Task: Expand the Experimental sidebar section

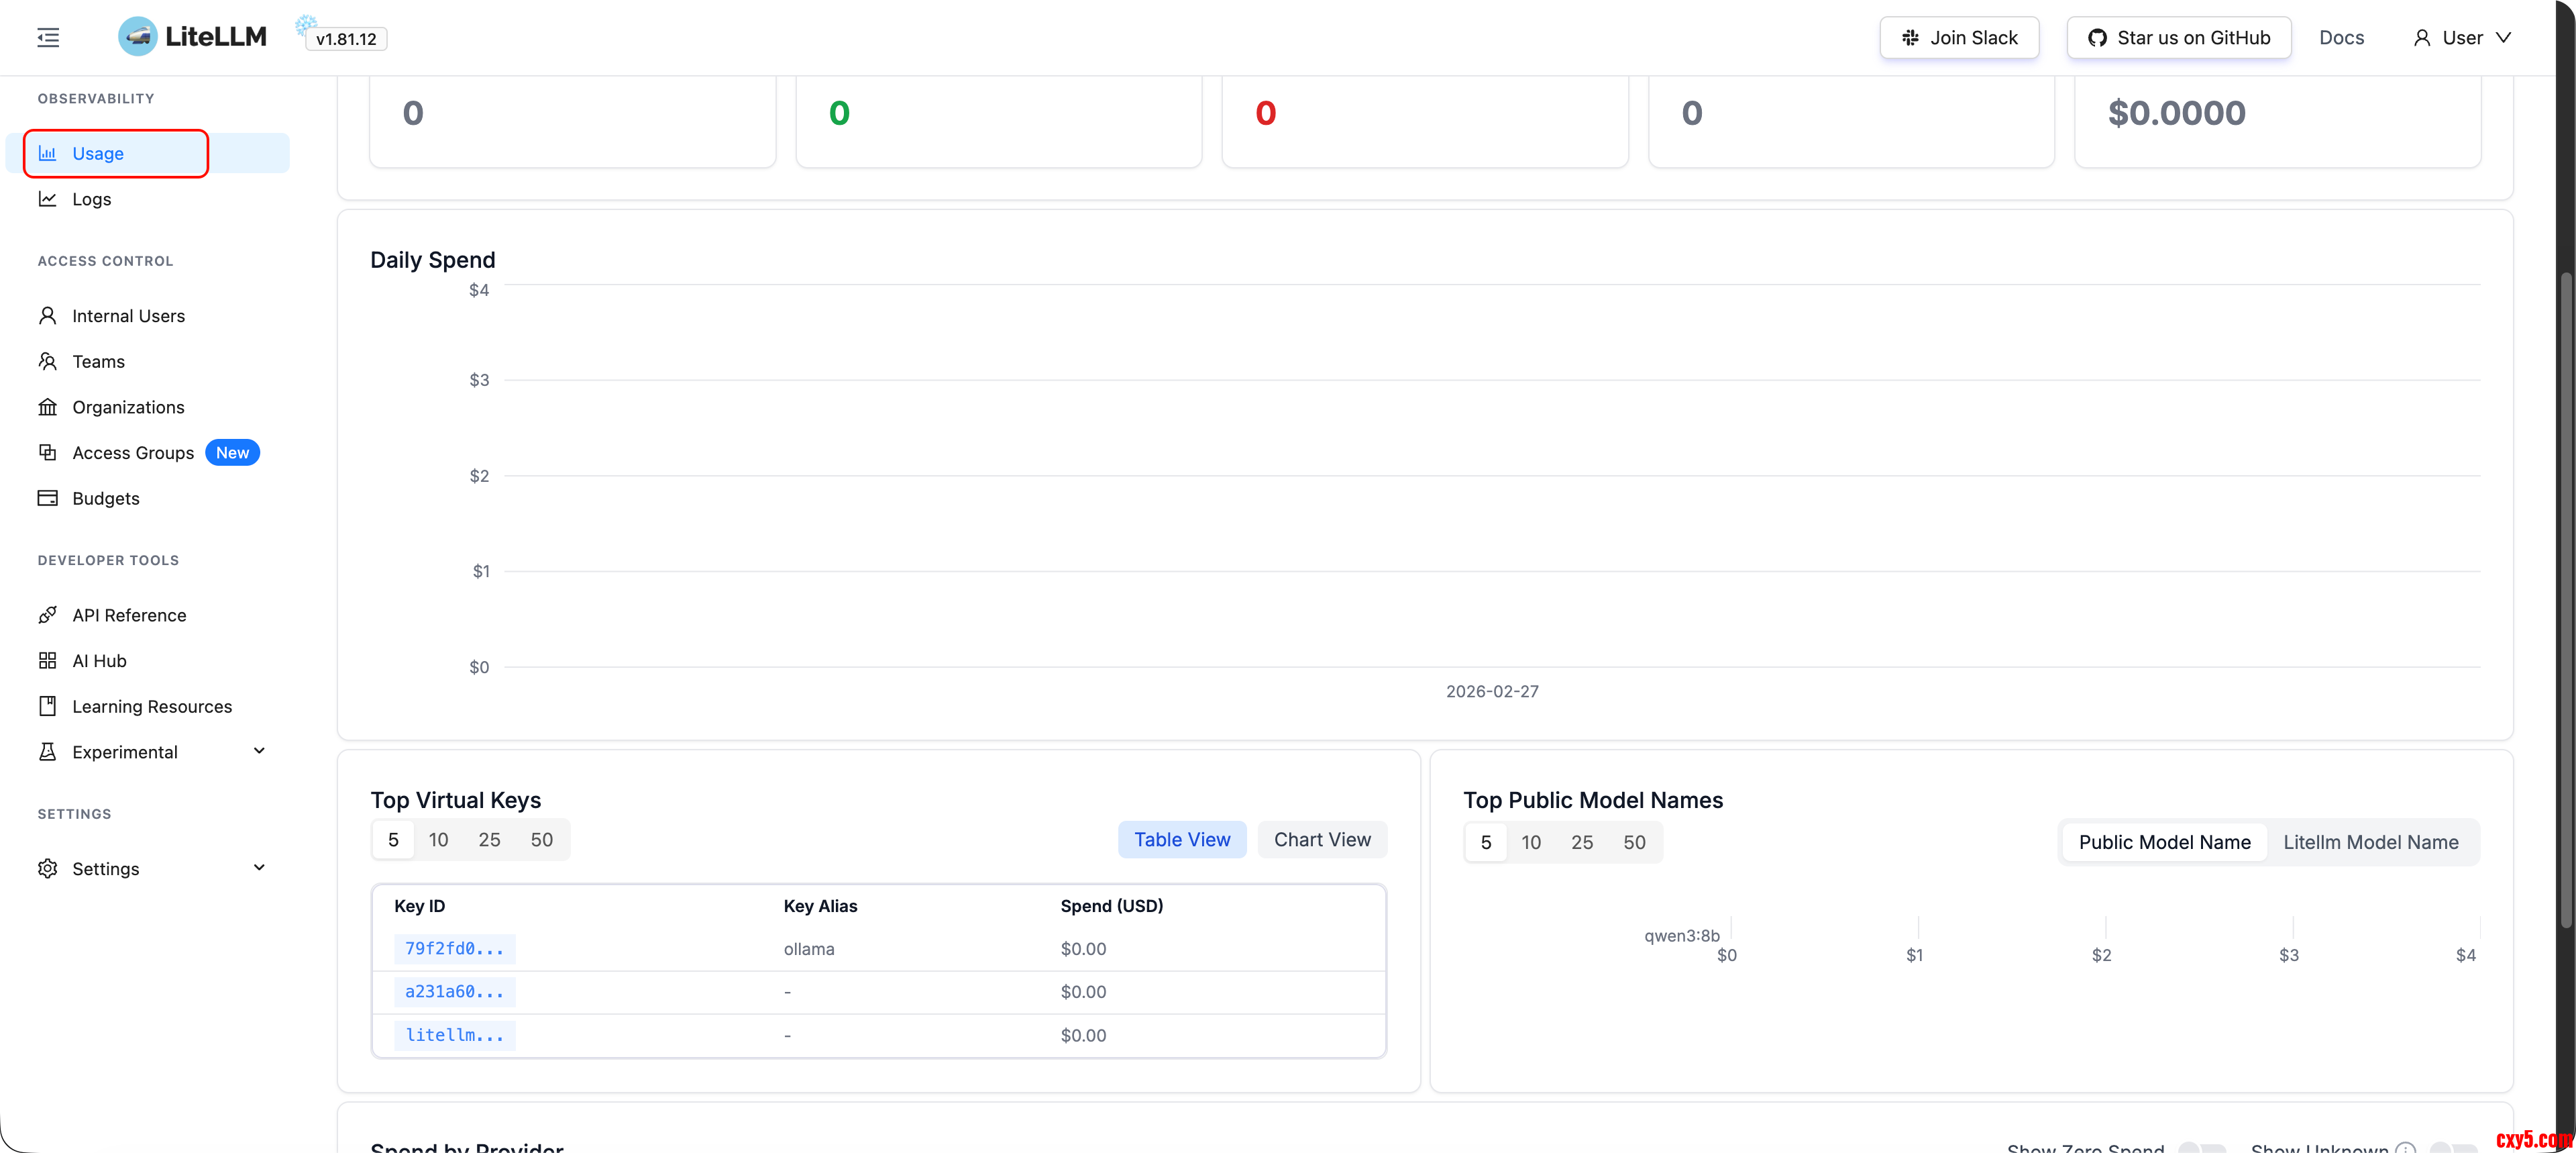Action: pyautogui.click(x=259, y=752)
